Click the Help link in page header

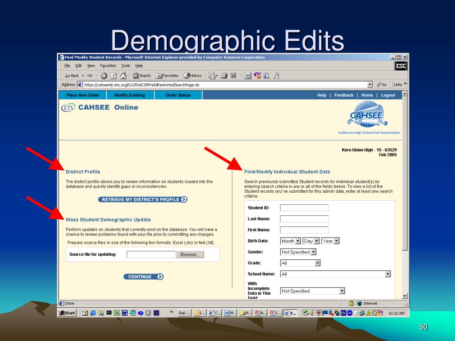tap(322, 95)
